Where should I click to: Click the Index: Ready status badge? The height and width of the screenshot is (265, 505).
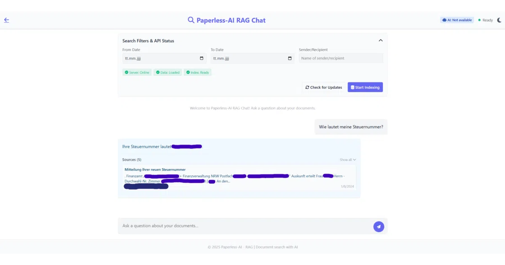(197, 72)
